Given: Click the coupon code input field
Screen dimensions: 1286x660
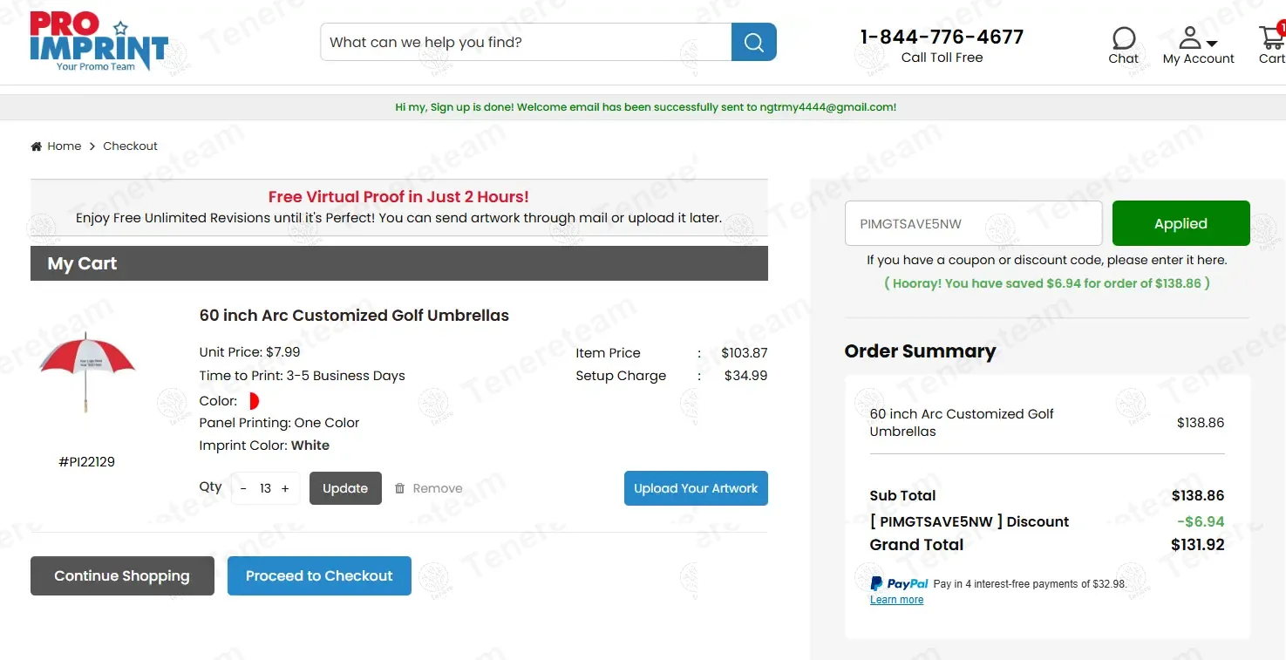Looking at the screenshot, I should coord(973,223).
